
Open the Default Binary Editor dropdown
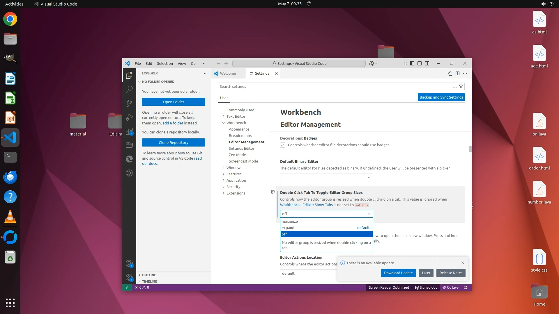coord(326,177)
